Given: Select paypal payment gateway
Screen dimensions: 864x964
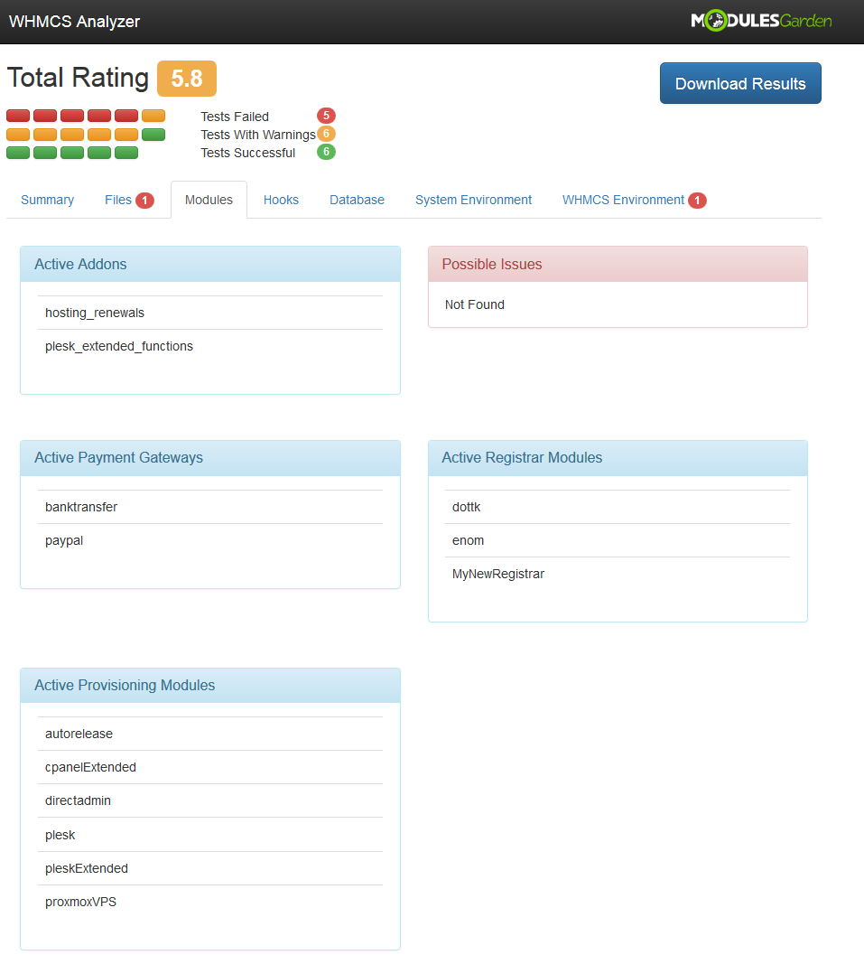Looking at the screenshot, I should click(210, 540).
